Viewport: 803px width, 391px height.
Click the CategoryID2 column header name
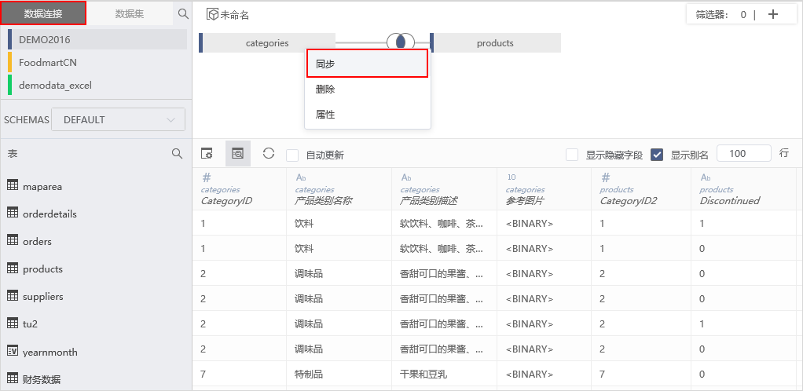click(629, 201)
